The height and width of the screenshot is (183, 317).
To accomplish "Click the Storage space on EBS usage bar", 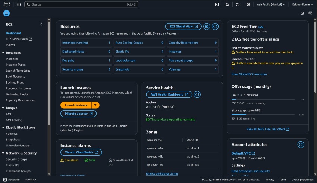I will (263, 115).
